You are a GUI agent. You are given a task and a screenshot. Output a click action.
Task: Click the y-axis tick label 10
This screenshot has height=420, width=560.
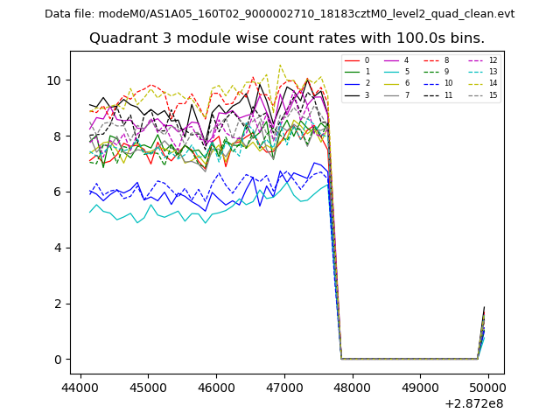[x=54, y=80]
